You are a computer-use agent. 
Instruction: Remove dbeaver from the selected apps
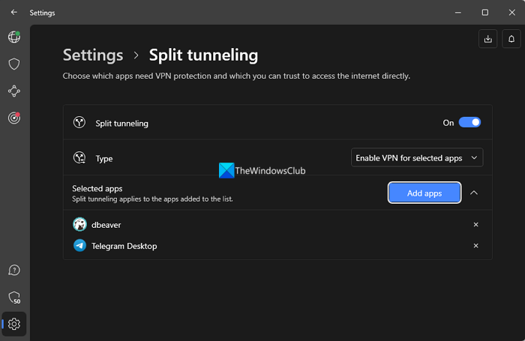pos(475,224)
